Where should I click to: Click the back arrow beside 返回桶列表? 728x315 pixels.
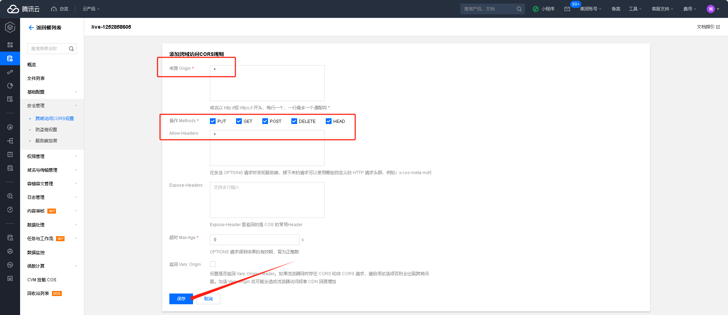click(31, 28)
